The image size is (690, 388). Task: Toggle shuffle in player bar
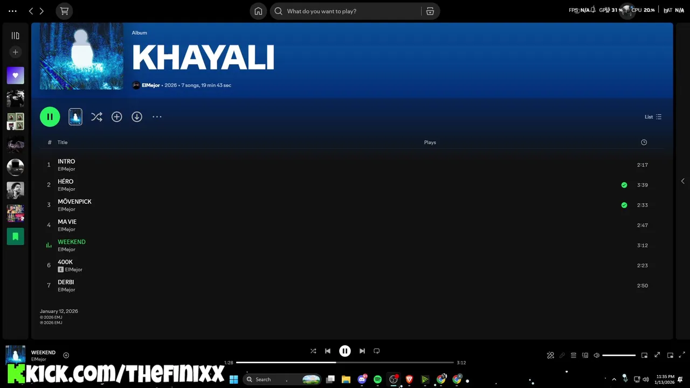(x=313, y=351)
